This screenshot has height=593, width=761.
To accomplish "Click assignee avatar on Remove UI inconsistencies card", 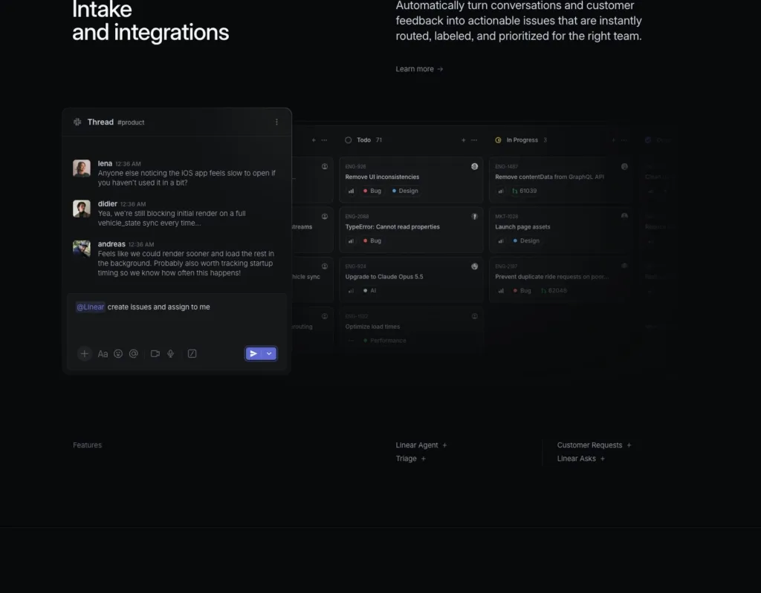I will (475, 167).
